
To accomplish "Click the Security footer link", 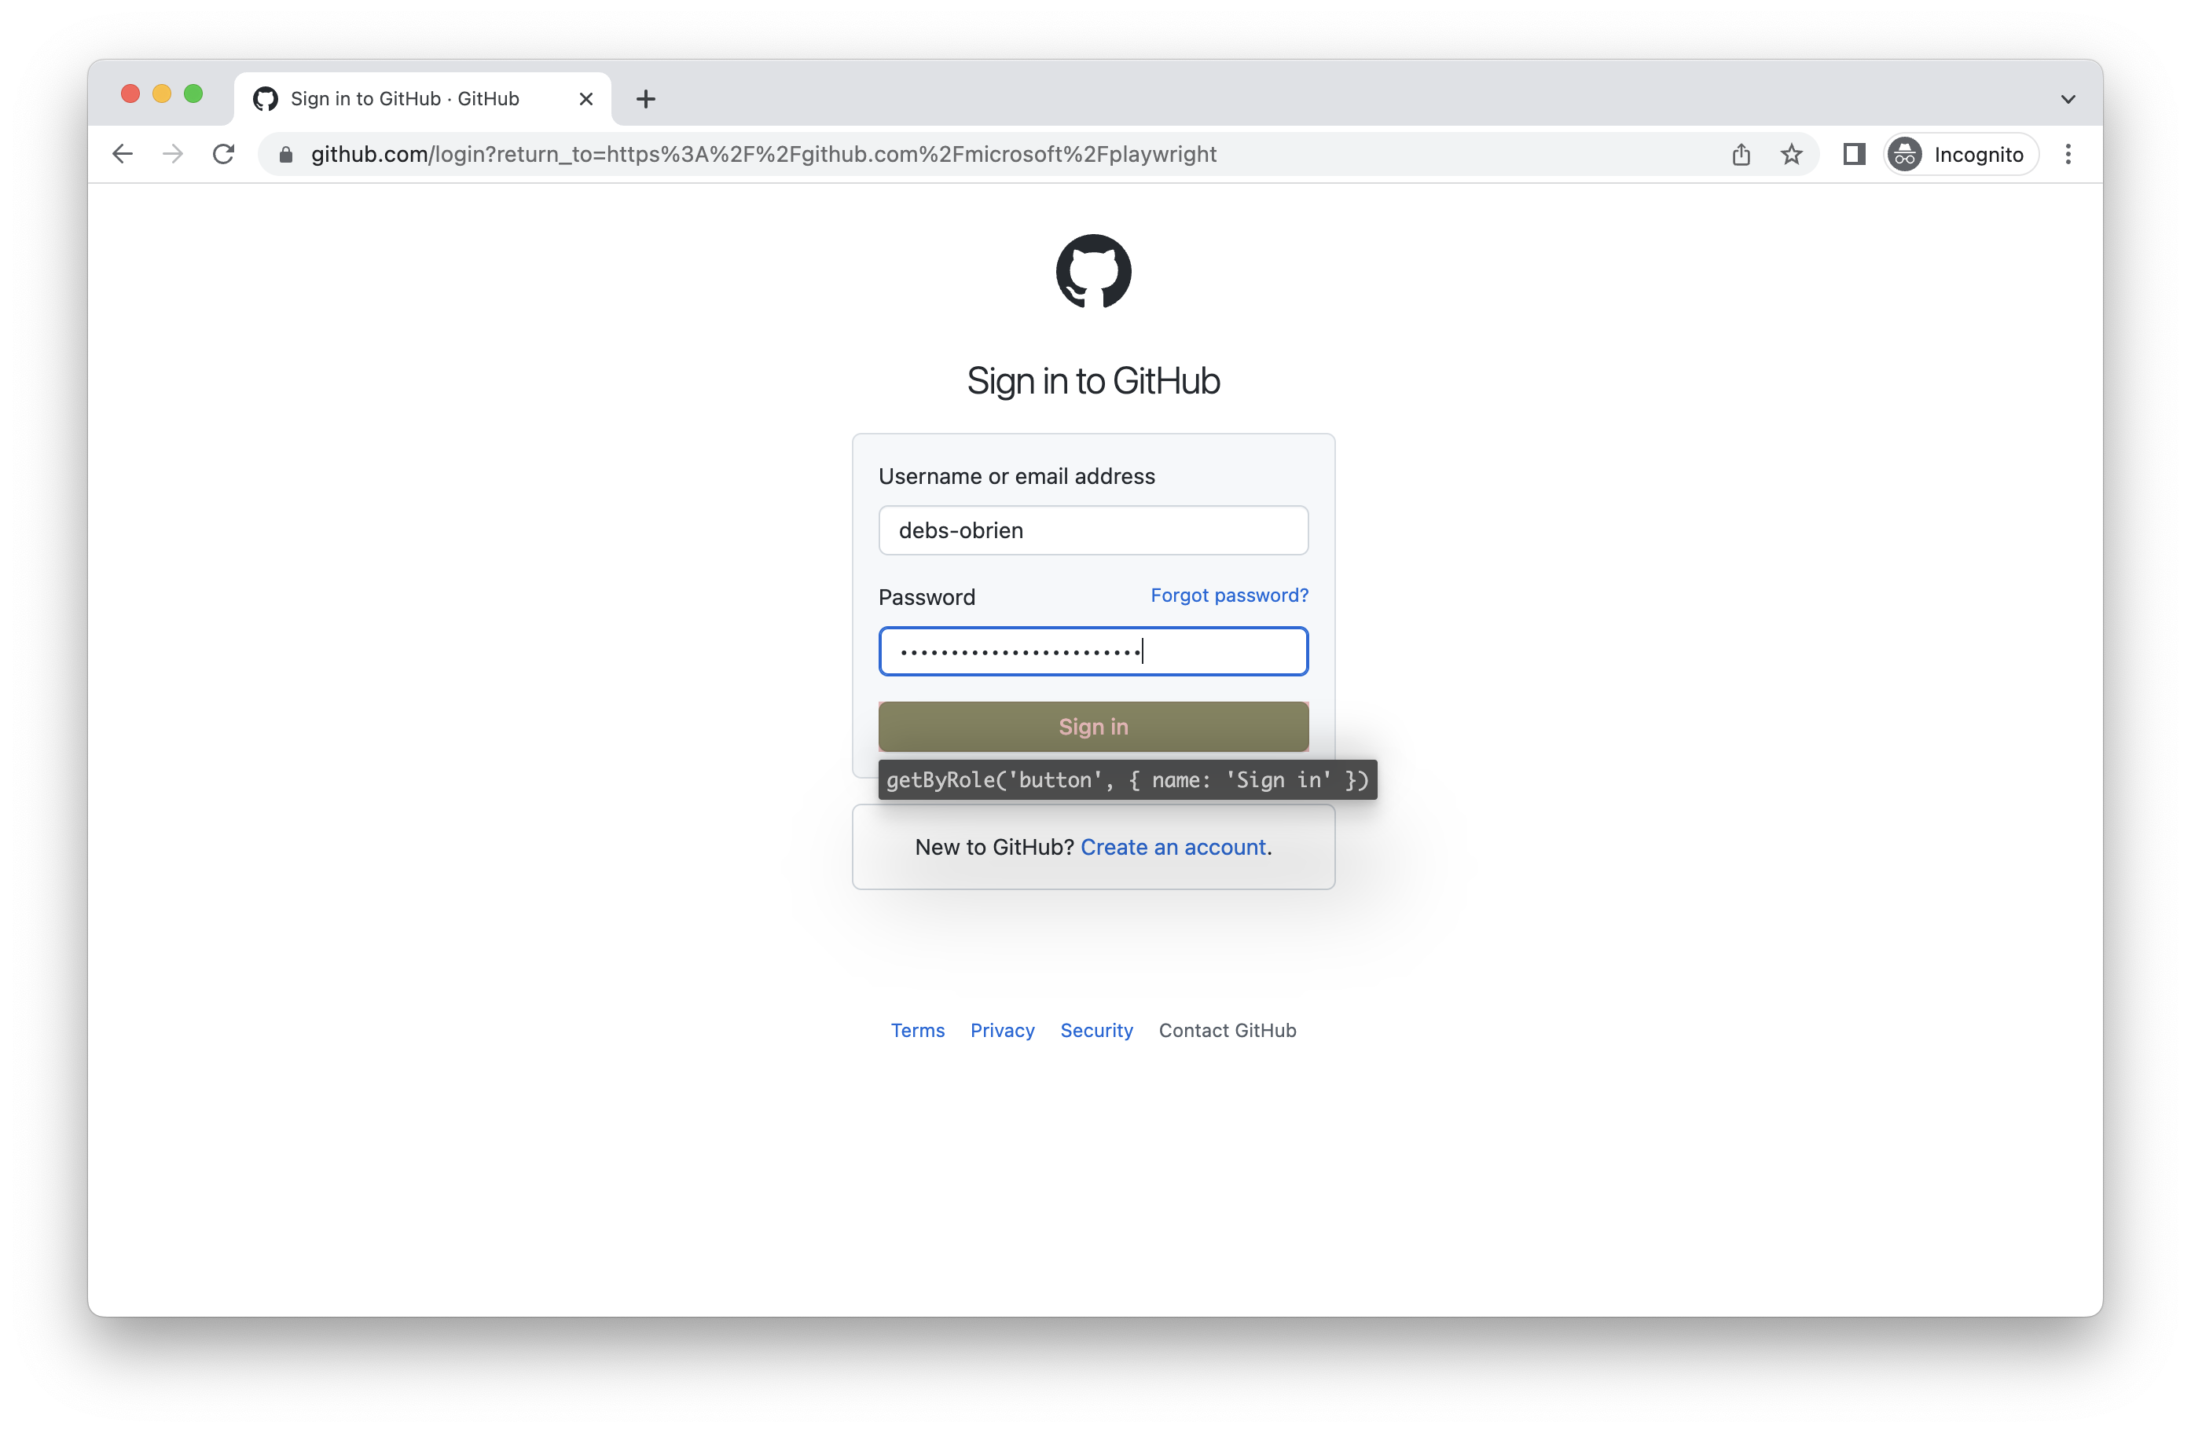I will [1097, 1030].
